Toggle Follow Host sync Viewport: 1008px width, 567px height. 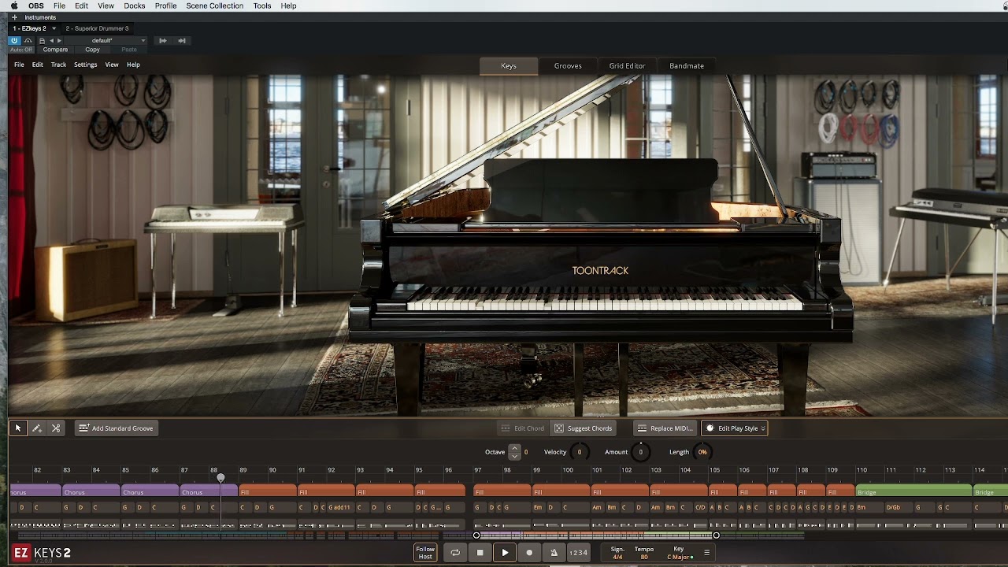(x=425, y=553)
